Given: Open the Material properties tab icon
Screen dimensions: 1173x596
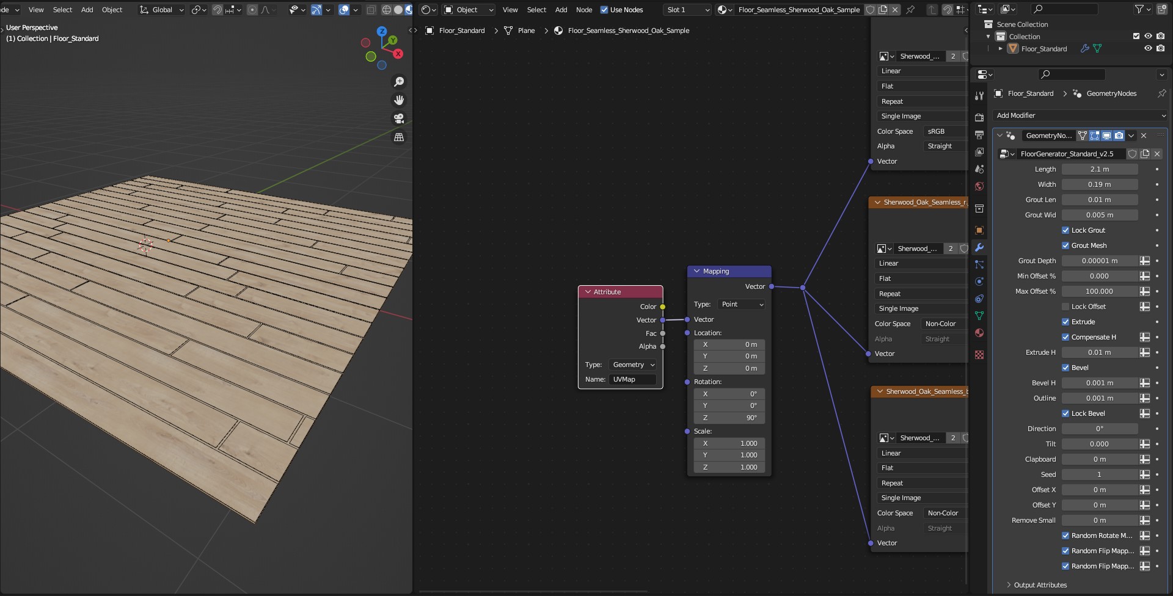Looking at the screenshot, I should [x=979, y=333].
